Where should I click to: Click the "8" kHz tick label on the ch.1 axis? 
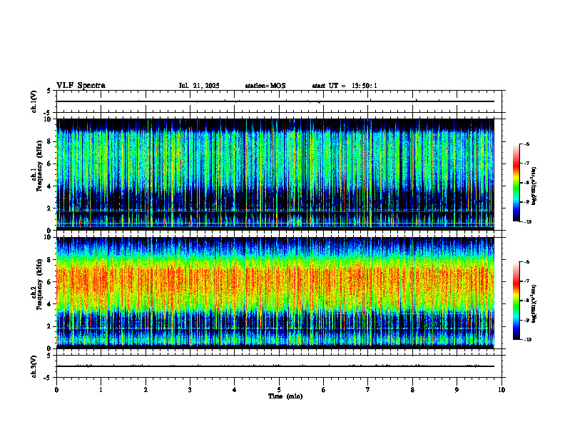point(50,141)
